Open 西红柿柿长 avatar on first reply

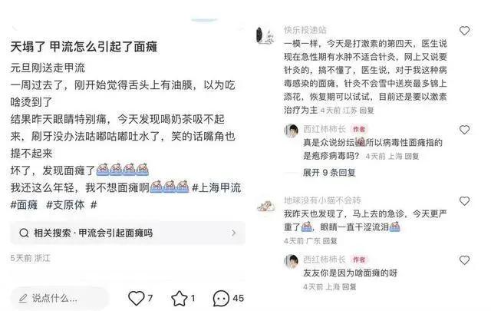pos(292,131)
